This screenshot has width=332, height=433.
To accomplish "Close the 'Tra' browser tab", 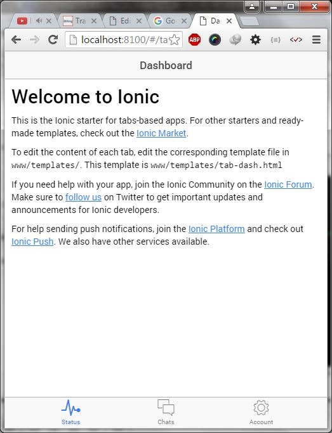I will pyautogui.click(x=94, y=21).
